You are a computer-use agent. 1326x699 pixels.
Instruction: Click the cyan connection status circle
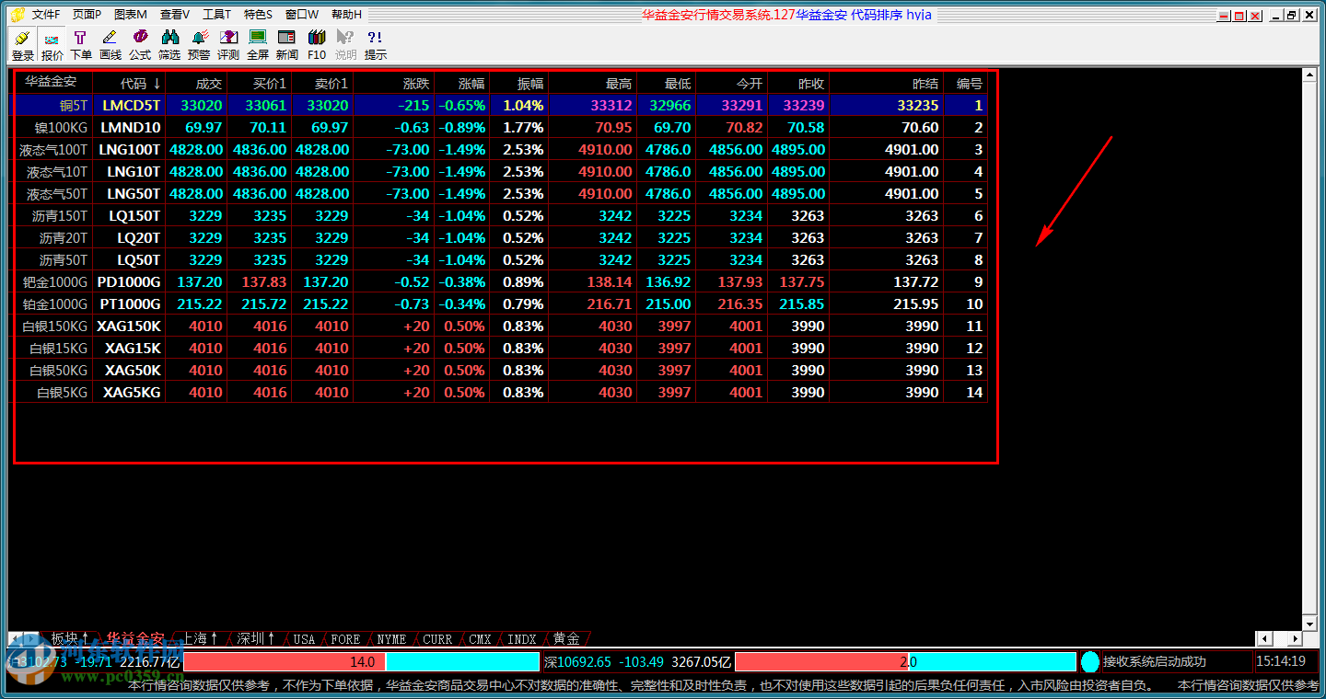click(1089, 661)
